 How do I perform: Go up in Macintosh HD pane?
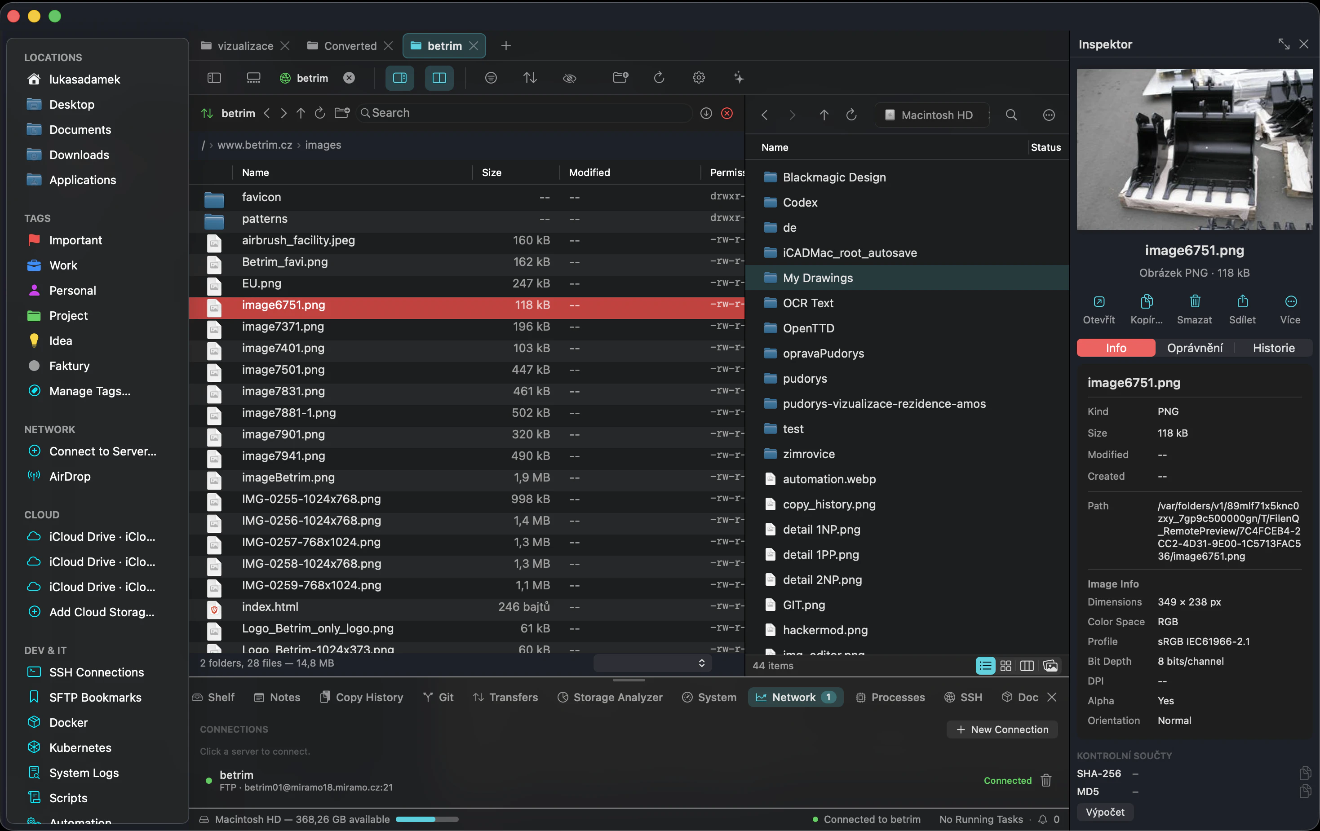(824, 115)
